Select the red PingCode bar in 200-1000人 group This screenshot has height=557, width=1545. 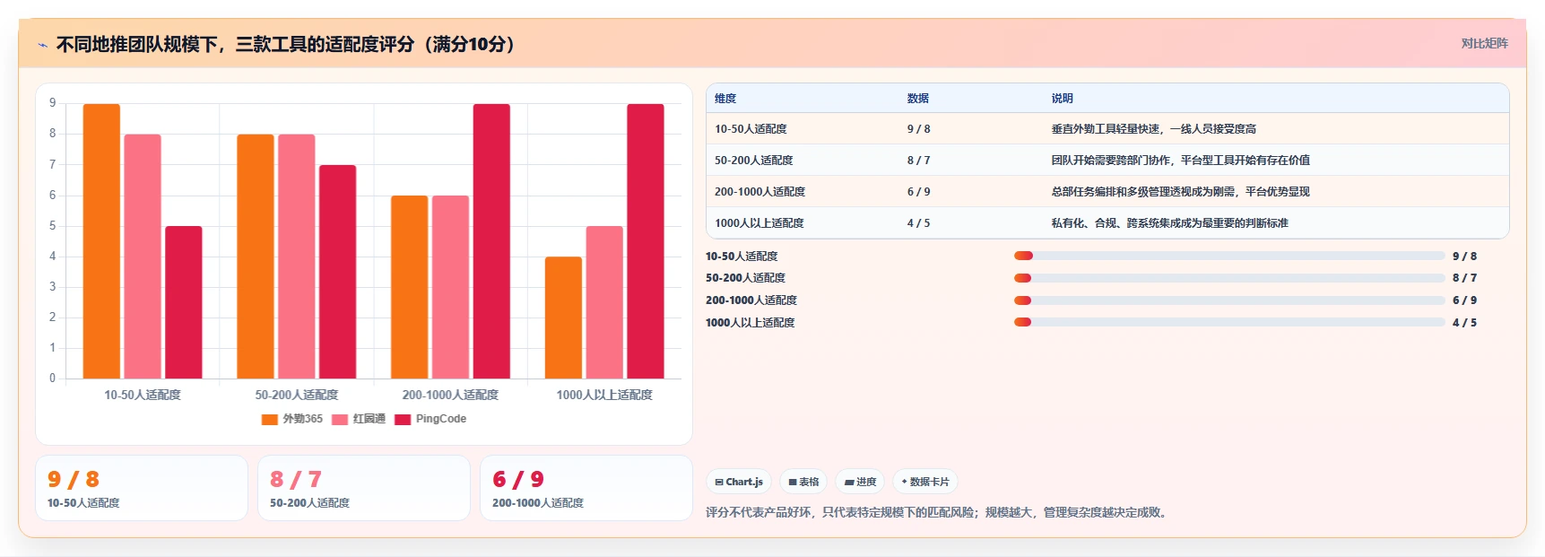coord(492,241)
